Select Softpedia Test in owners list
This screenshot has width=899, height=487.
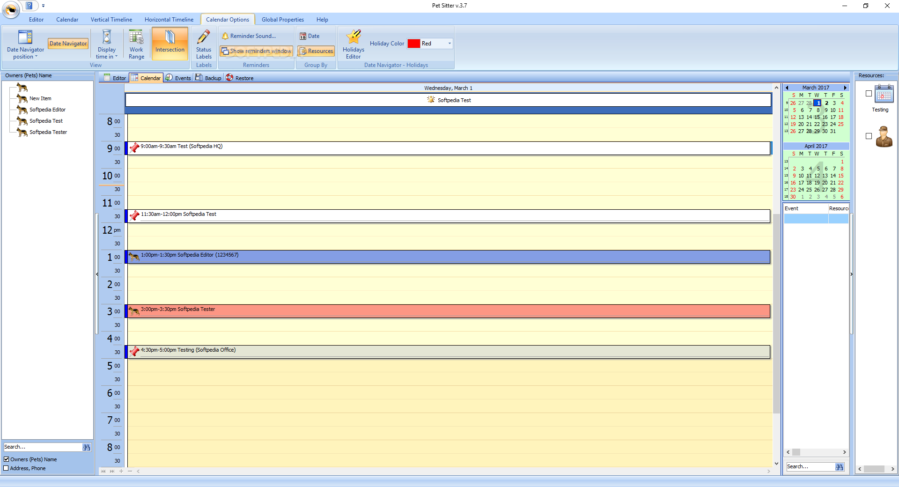(x=46, y=121)
